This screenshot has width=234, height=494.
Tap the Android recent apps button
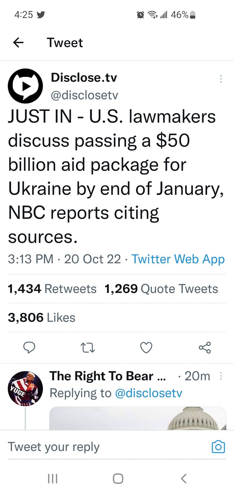52,478
